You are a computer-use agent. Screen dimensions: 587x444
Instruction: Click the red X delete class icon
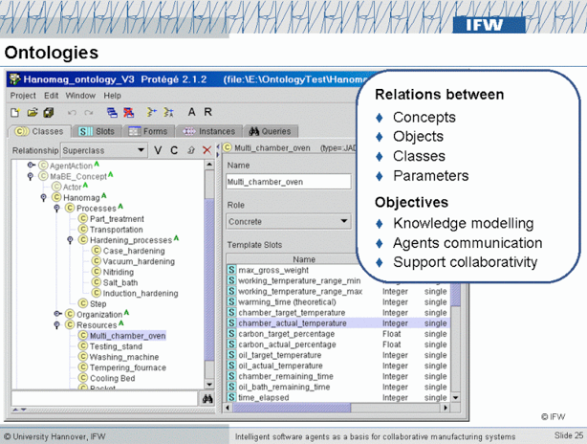pyautogui.click(x=207, y=150)
